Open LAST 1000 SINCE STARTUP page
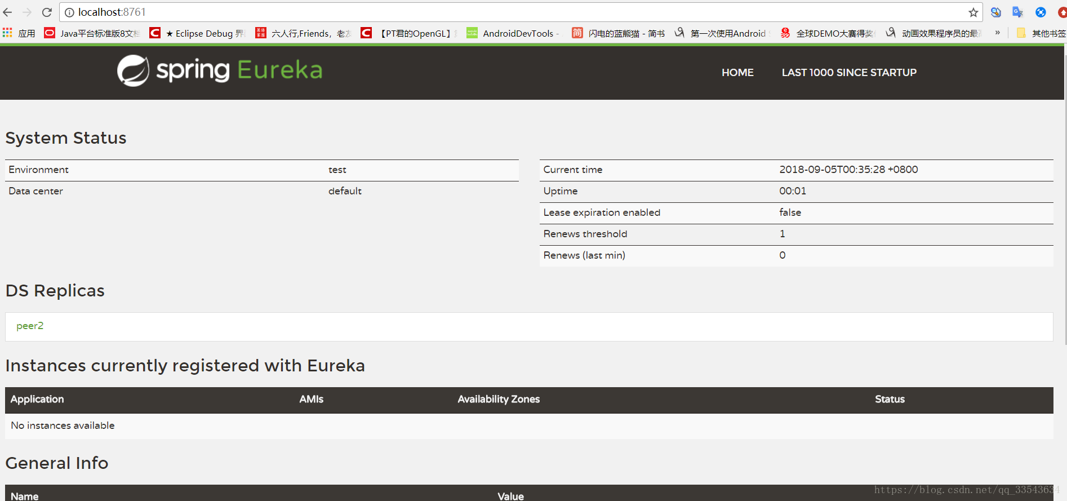 pyautogui.click(x=849, y=72)
